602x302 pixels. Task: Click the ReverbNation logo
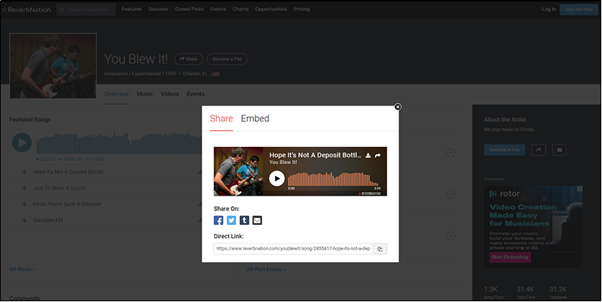coord(26,10)
